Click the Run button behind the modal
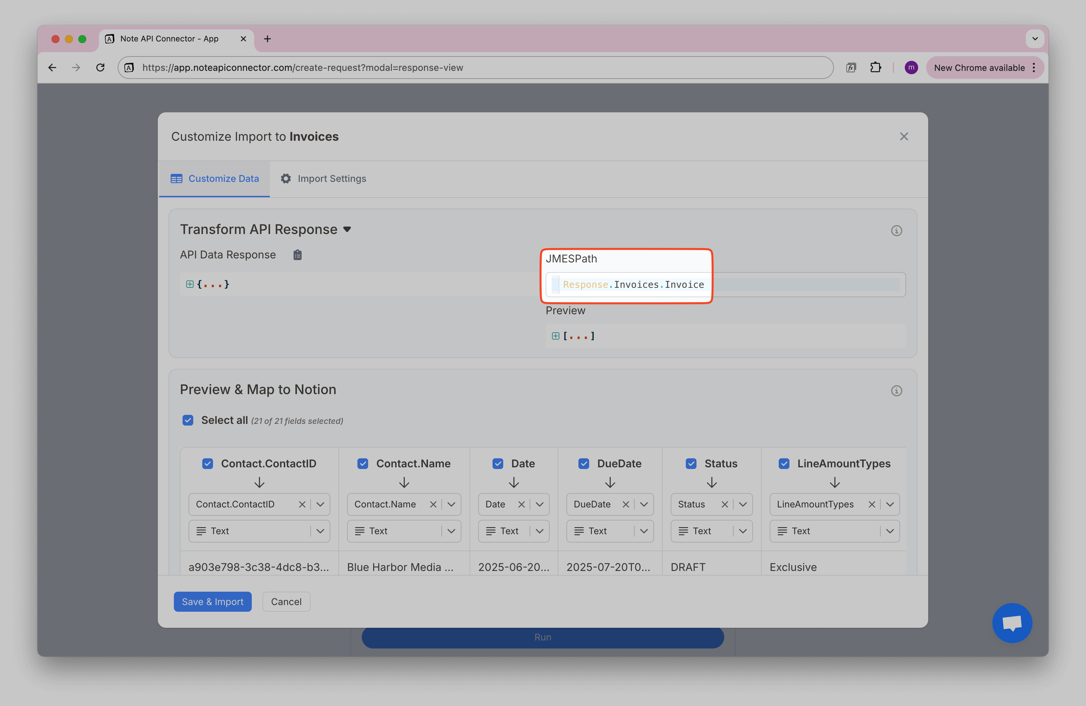The width and height of the screenshot is (1086, 706). tap(543, 638)
